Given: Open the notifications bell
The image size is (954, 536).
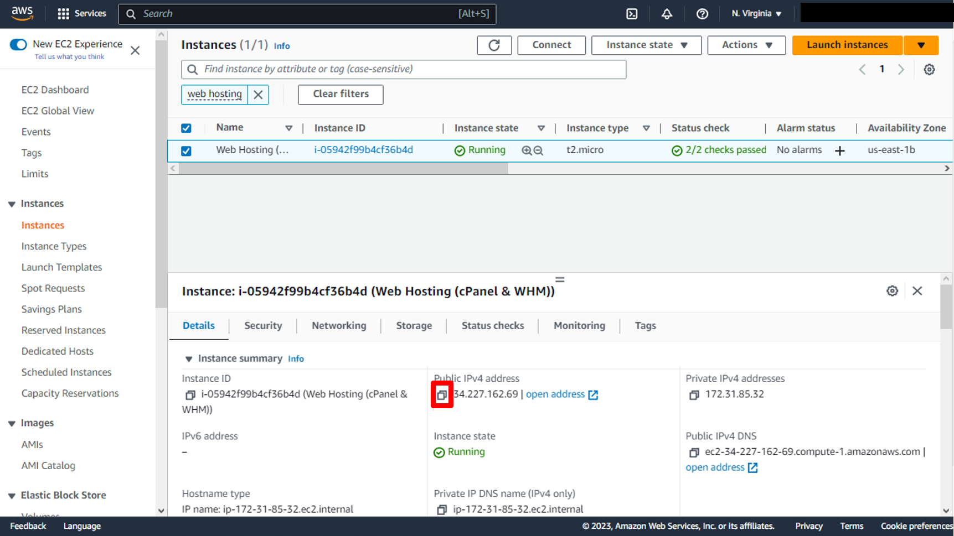Looking at the screenshot, I should 667,14.
